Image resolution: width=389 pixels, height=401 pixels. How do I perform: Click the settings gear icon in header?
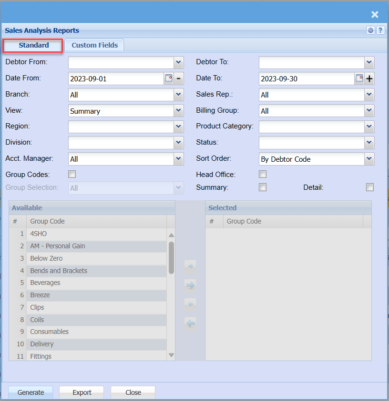(x=371, y=30)
